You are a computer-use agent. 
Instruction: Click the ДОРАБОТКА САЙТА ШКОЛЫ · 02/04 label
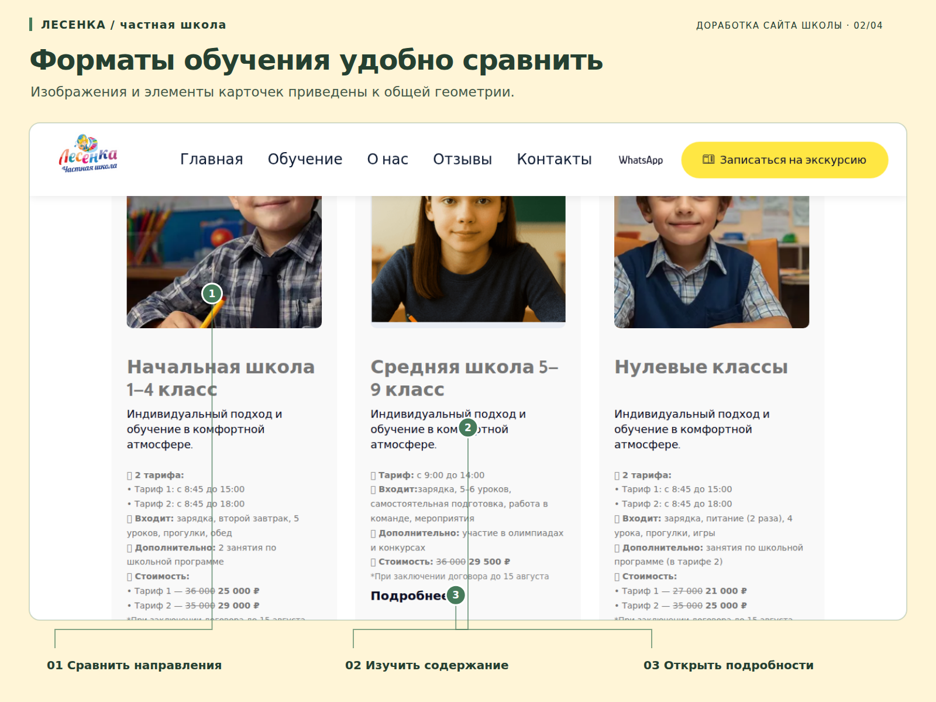[x=789, y=25]
